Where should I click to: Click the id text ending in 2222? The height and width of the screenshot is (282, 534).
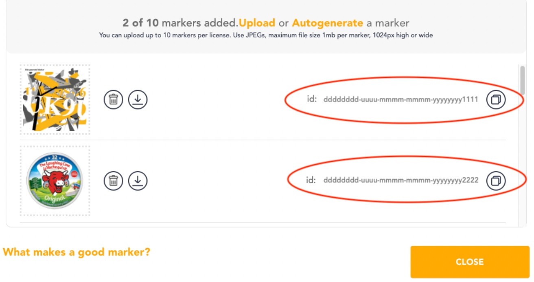pyautogui.click(x=400, y=180)
